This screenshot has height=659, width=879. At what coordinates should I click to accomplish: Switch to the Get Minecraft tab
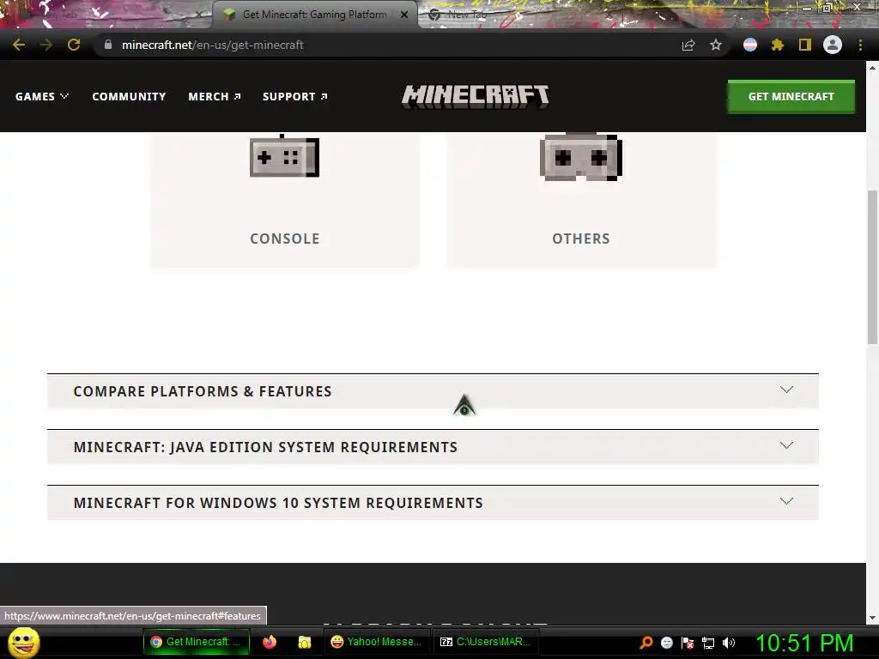[314, 15]
